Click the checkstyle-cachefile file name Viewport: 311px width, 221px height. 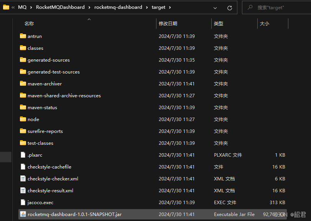(49, 167)
